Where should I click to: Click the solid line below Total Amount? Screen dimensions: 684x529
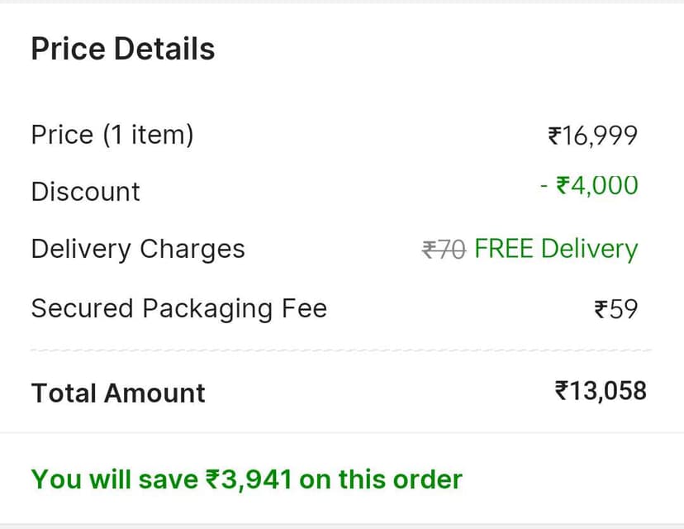pos(340,432)
